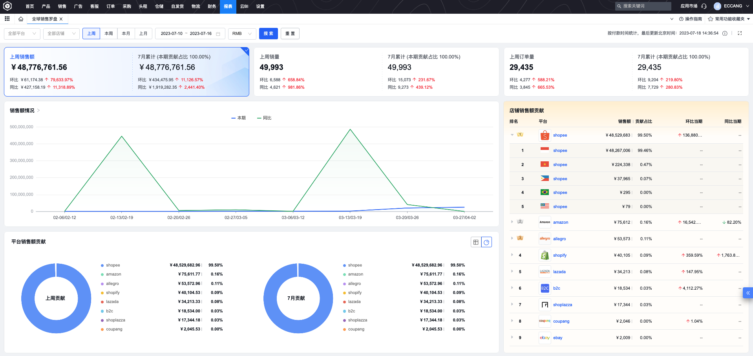
Task: Select the 本月 time range option
Action: pos(126,34)
